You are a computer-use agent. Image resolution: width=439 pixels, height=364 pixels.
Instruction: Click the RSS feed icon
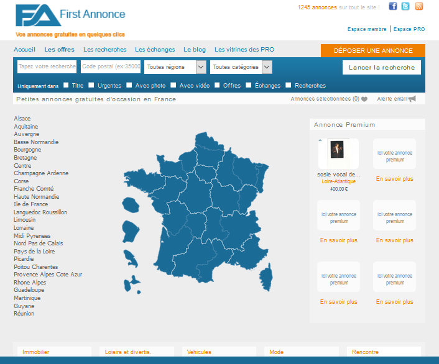pyautogui.click(x=419, y=6)
